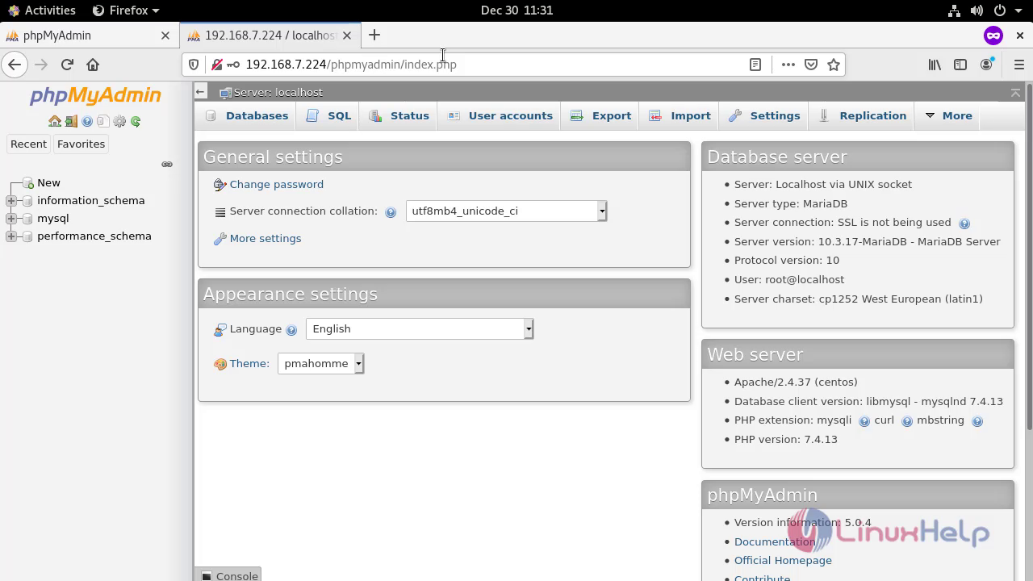Reload navigation panel green arrow icon
The width and height of the screenshot is (1033, 581).
pos(136,121)
